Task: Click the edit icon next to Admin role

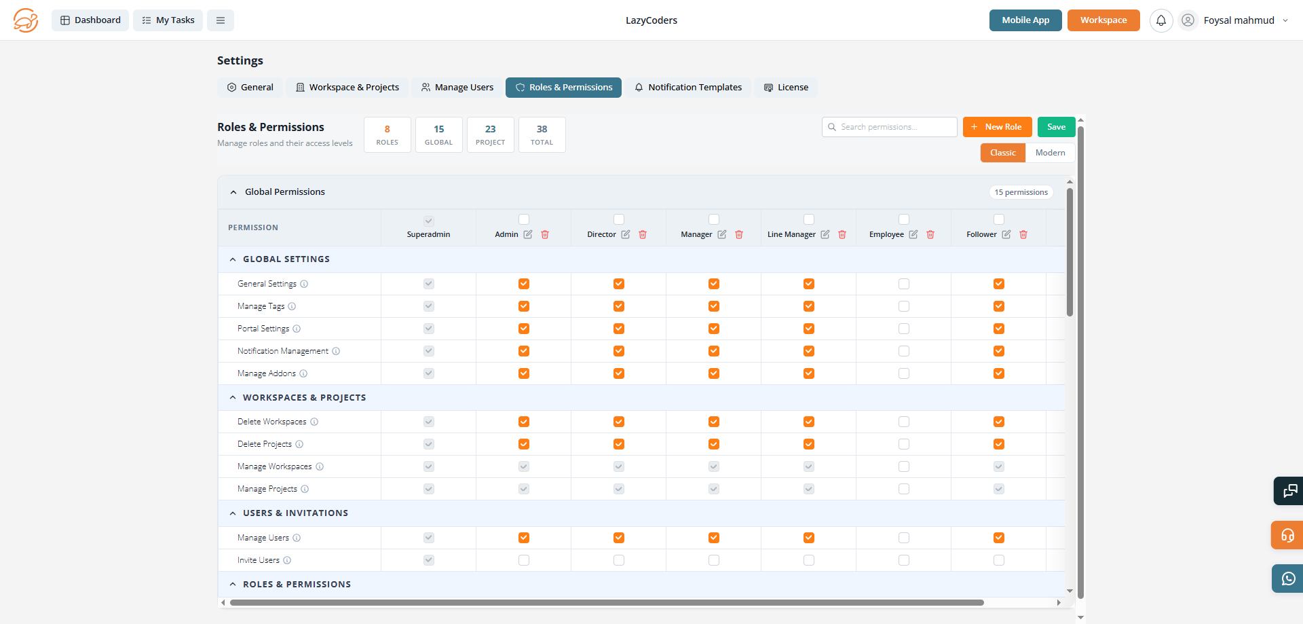Action: 528,234
